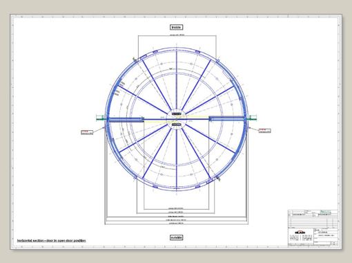Click the red callout label left of the door

[87, 132]
